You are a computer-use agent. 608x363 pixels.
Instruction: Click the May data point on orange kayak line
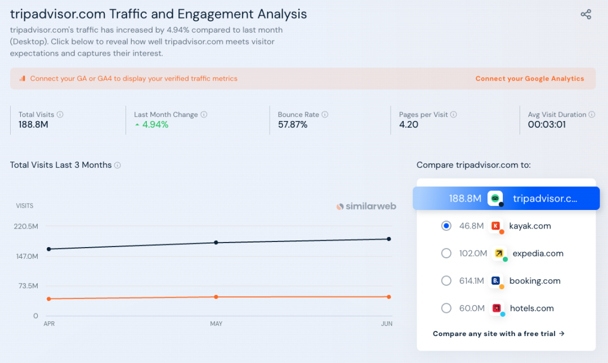click(216, 297)
